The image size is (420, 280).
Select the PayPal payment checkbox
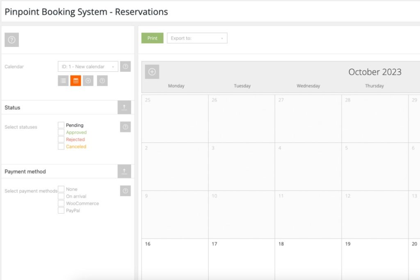(x=61, y=210)
